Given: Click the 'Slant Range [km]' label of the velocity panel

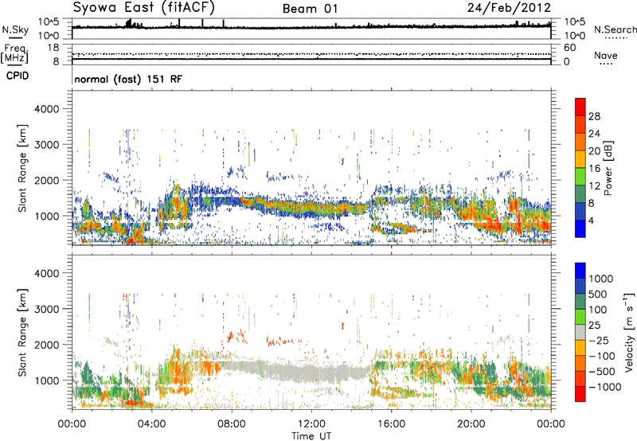Looking at the screenshot, I should click(x=22, y=332).
